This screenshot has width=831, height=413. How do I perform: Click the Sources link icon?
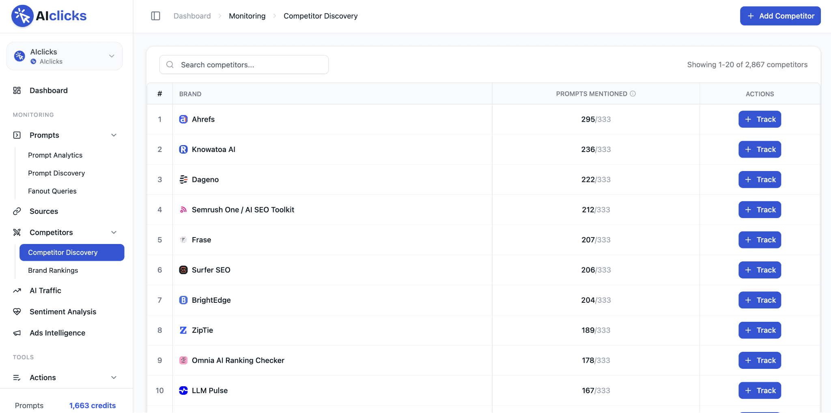17,211
